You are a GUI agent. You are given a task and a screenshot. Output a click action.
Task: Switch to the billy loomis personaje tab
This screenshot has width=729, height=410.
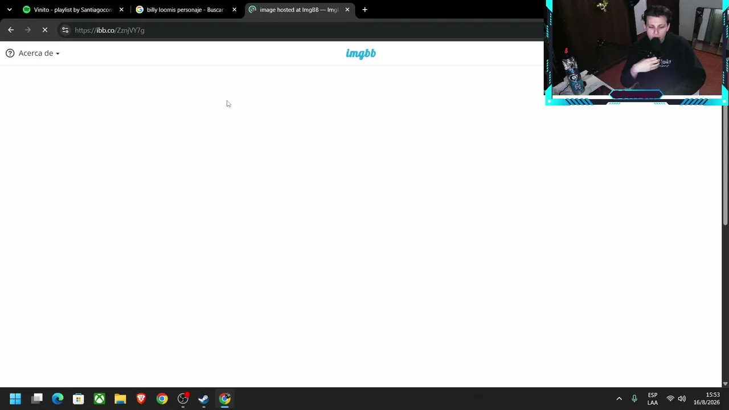pos(186,10)
